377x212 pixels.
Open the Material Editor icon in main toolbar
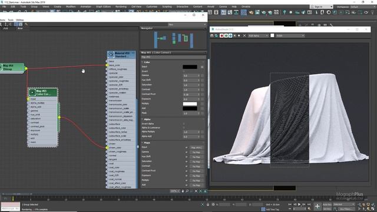(x=243, y=12)
